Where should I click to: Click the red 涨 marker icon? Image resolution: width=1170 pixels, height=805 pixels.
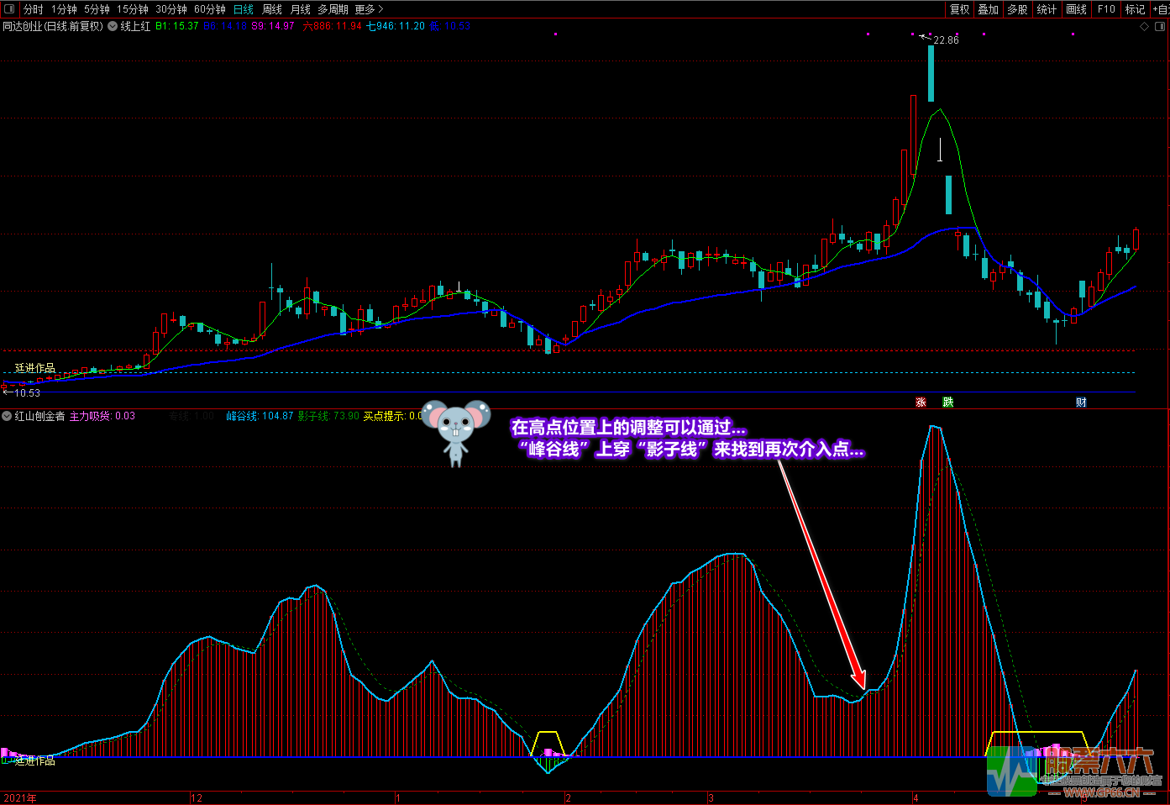coord(921,402)
